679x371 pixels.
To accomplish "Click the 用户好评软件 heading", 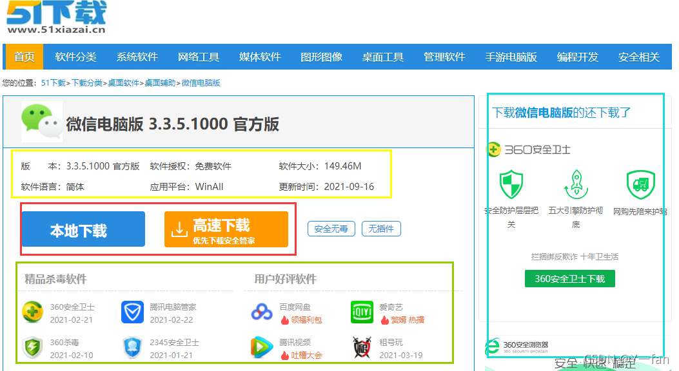I will (285, 279).
